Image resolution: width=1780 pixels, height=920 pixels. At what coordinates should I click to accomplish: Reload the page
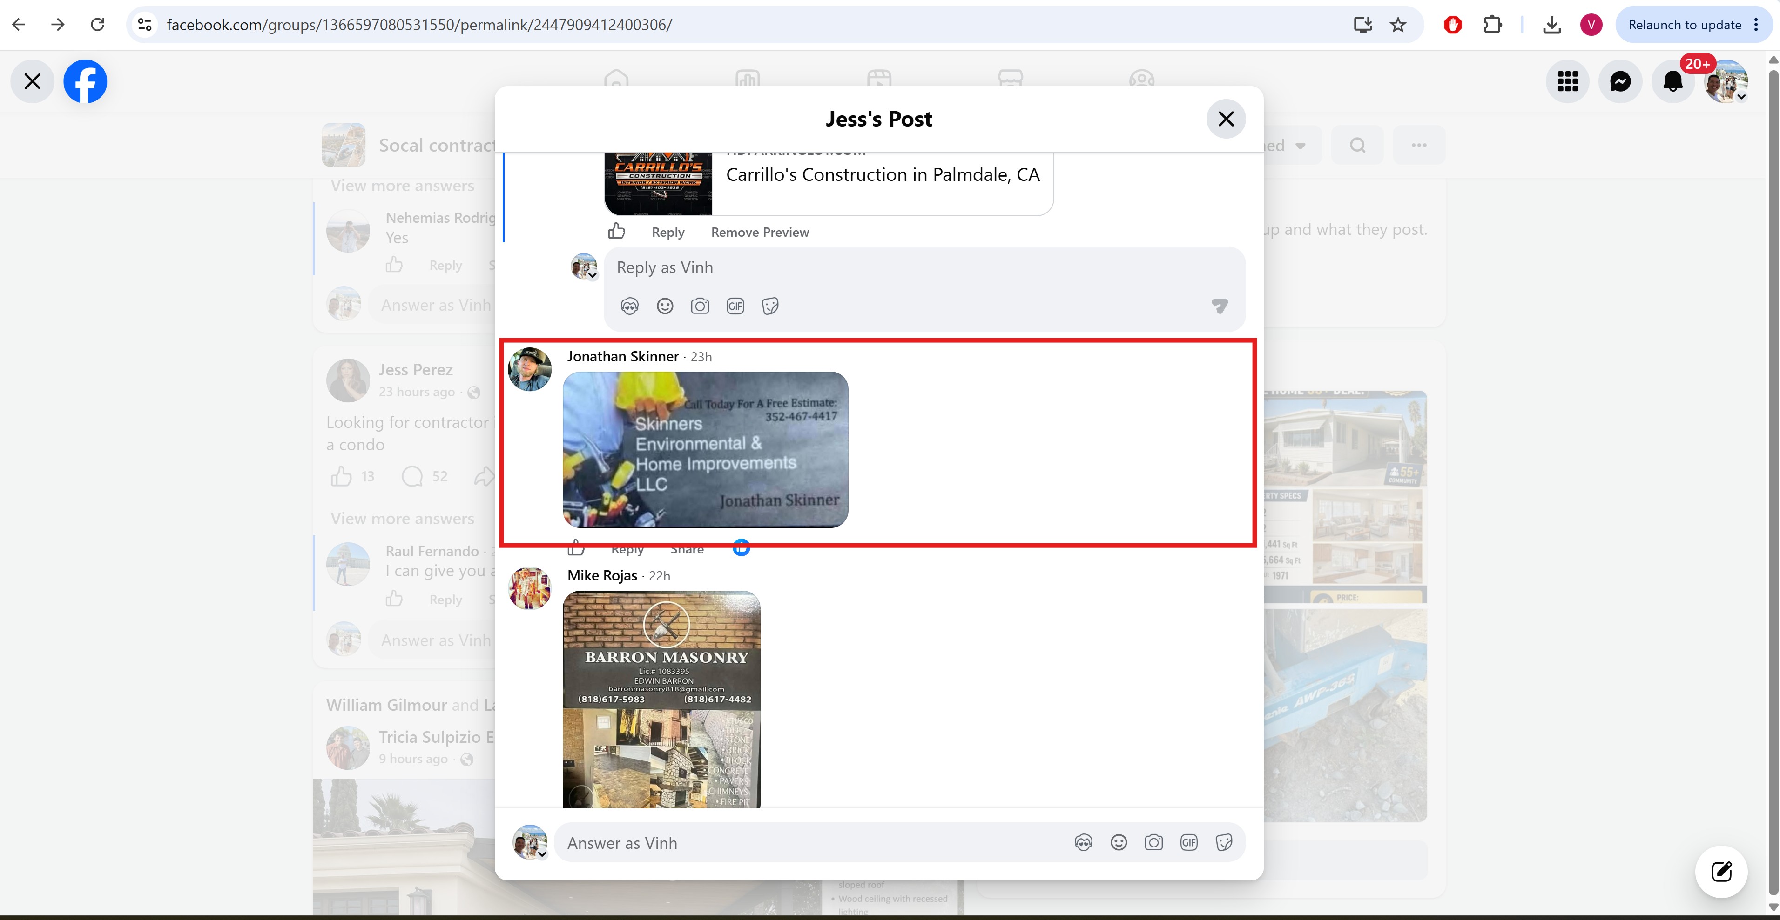(x=97, y=25)
